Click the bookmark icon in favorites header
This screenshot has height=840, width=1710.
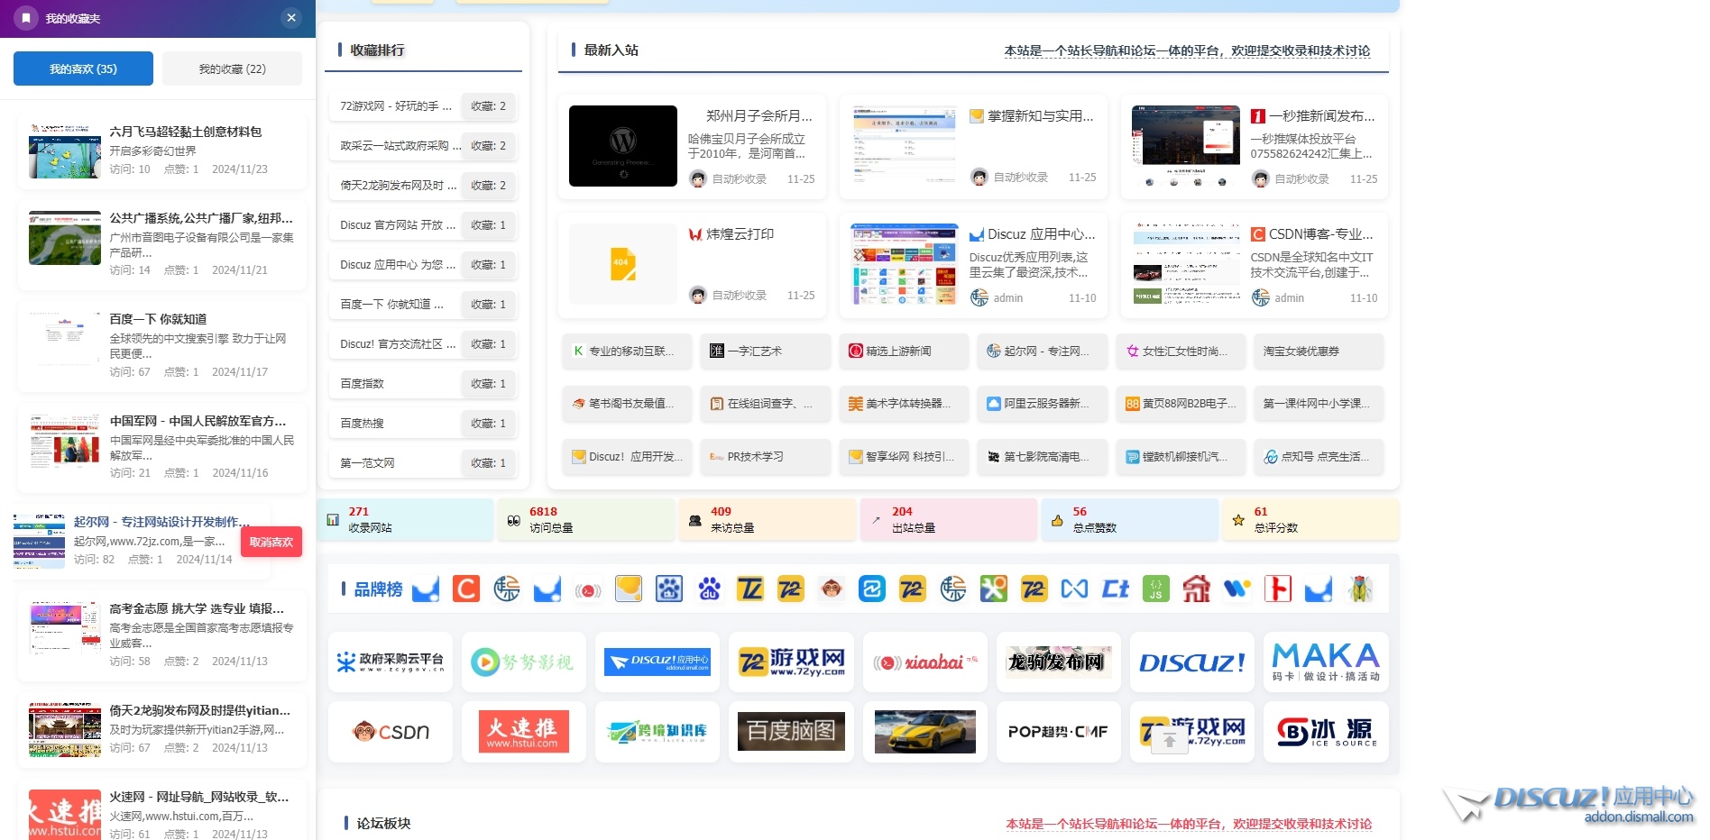tap(26, 18)
